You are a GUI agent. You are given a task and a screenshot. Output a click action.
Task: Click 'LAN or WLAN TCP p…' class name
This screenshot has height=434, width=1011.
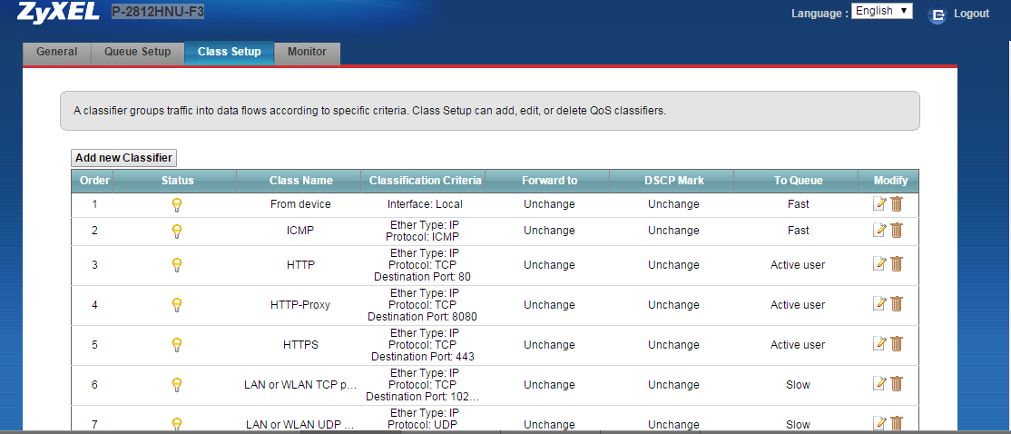(300, 385)
